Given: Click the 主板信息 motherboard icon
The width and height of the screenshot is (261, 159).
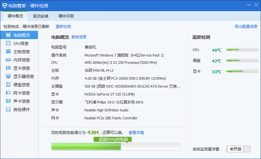Looking at the screenshot, I should click(x=8, y=51).
